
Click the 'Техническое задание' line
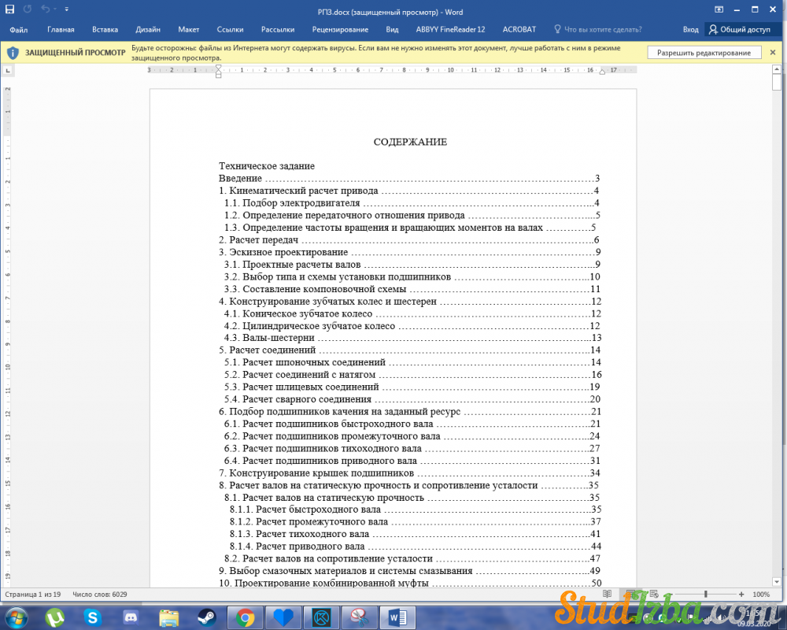point(267,166)
